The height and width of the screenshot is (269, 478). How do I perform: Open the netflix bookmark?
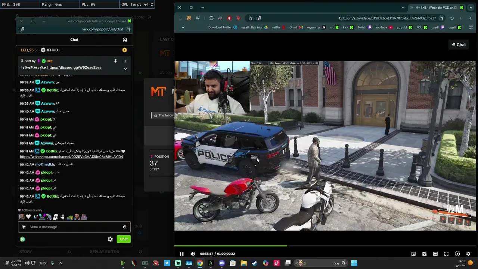[279, 27]
